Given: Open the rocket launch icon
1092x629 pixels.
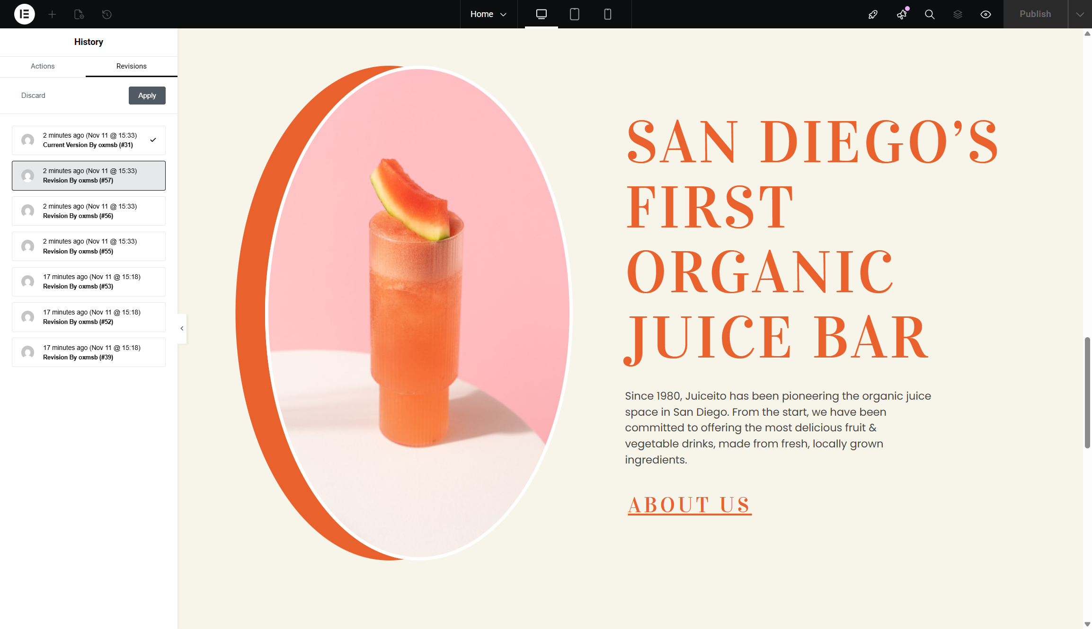Looking at the screenshot, I should [873, 14].
